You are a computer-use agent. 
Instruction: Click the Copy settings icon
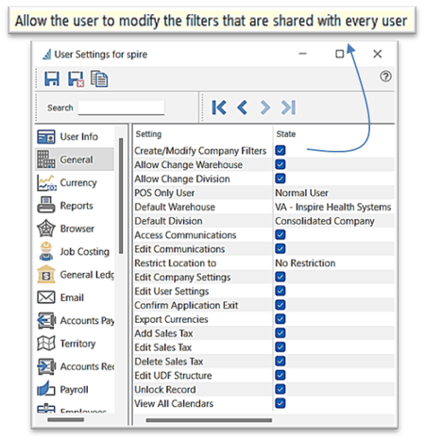pos(99,78)
